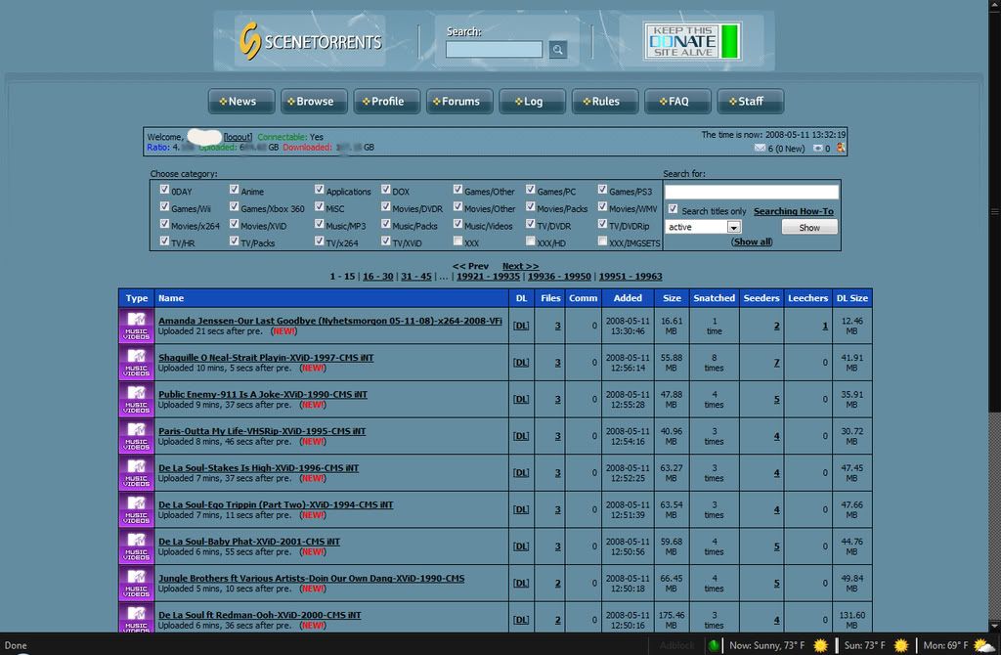Screen dimensions: 1001x655
Task: Toggle the Music/Videos category checkbox
Action: (x=457, y=224)
